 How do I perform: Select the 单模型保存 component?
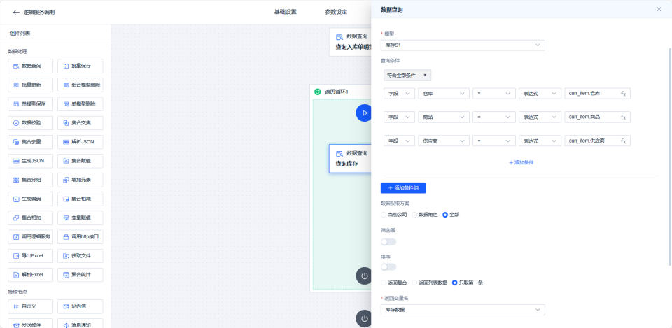click(x=30, y=104)
